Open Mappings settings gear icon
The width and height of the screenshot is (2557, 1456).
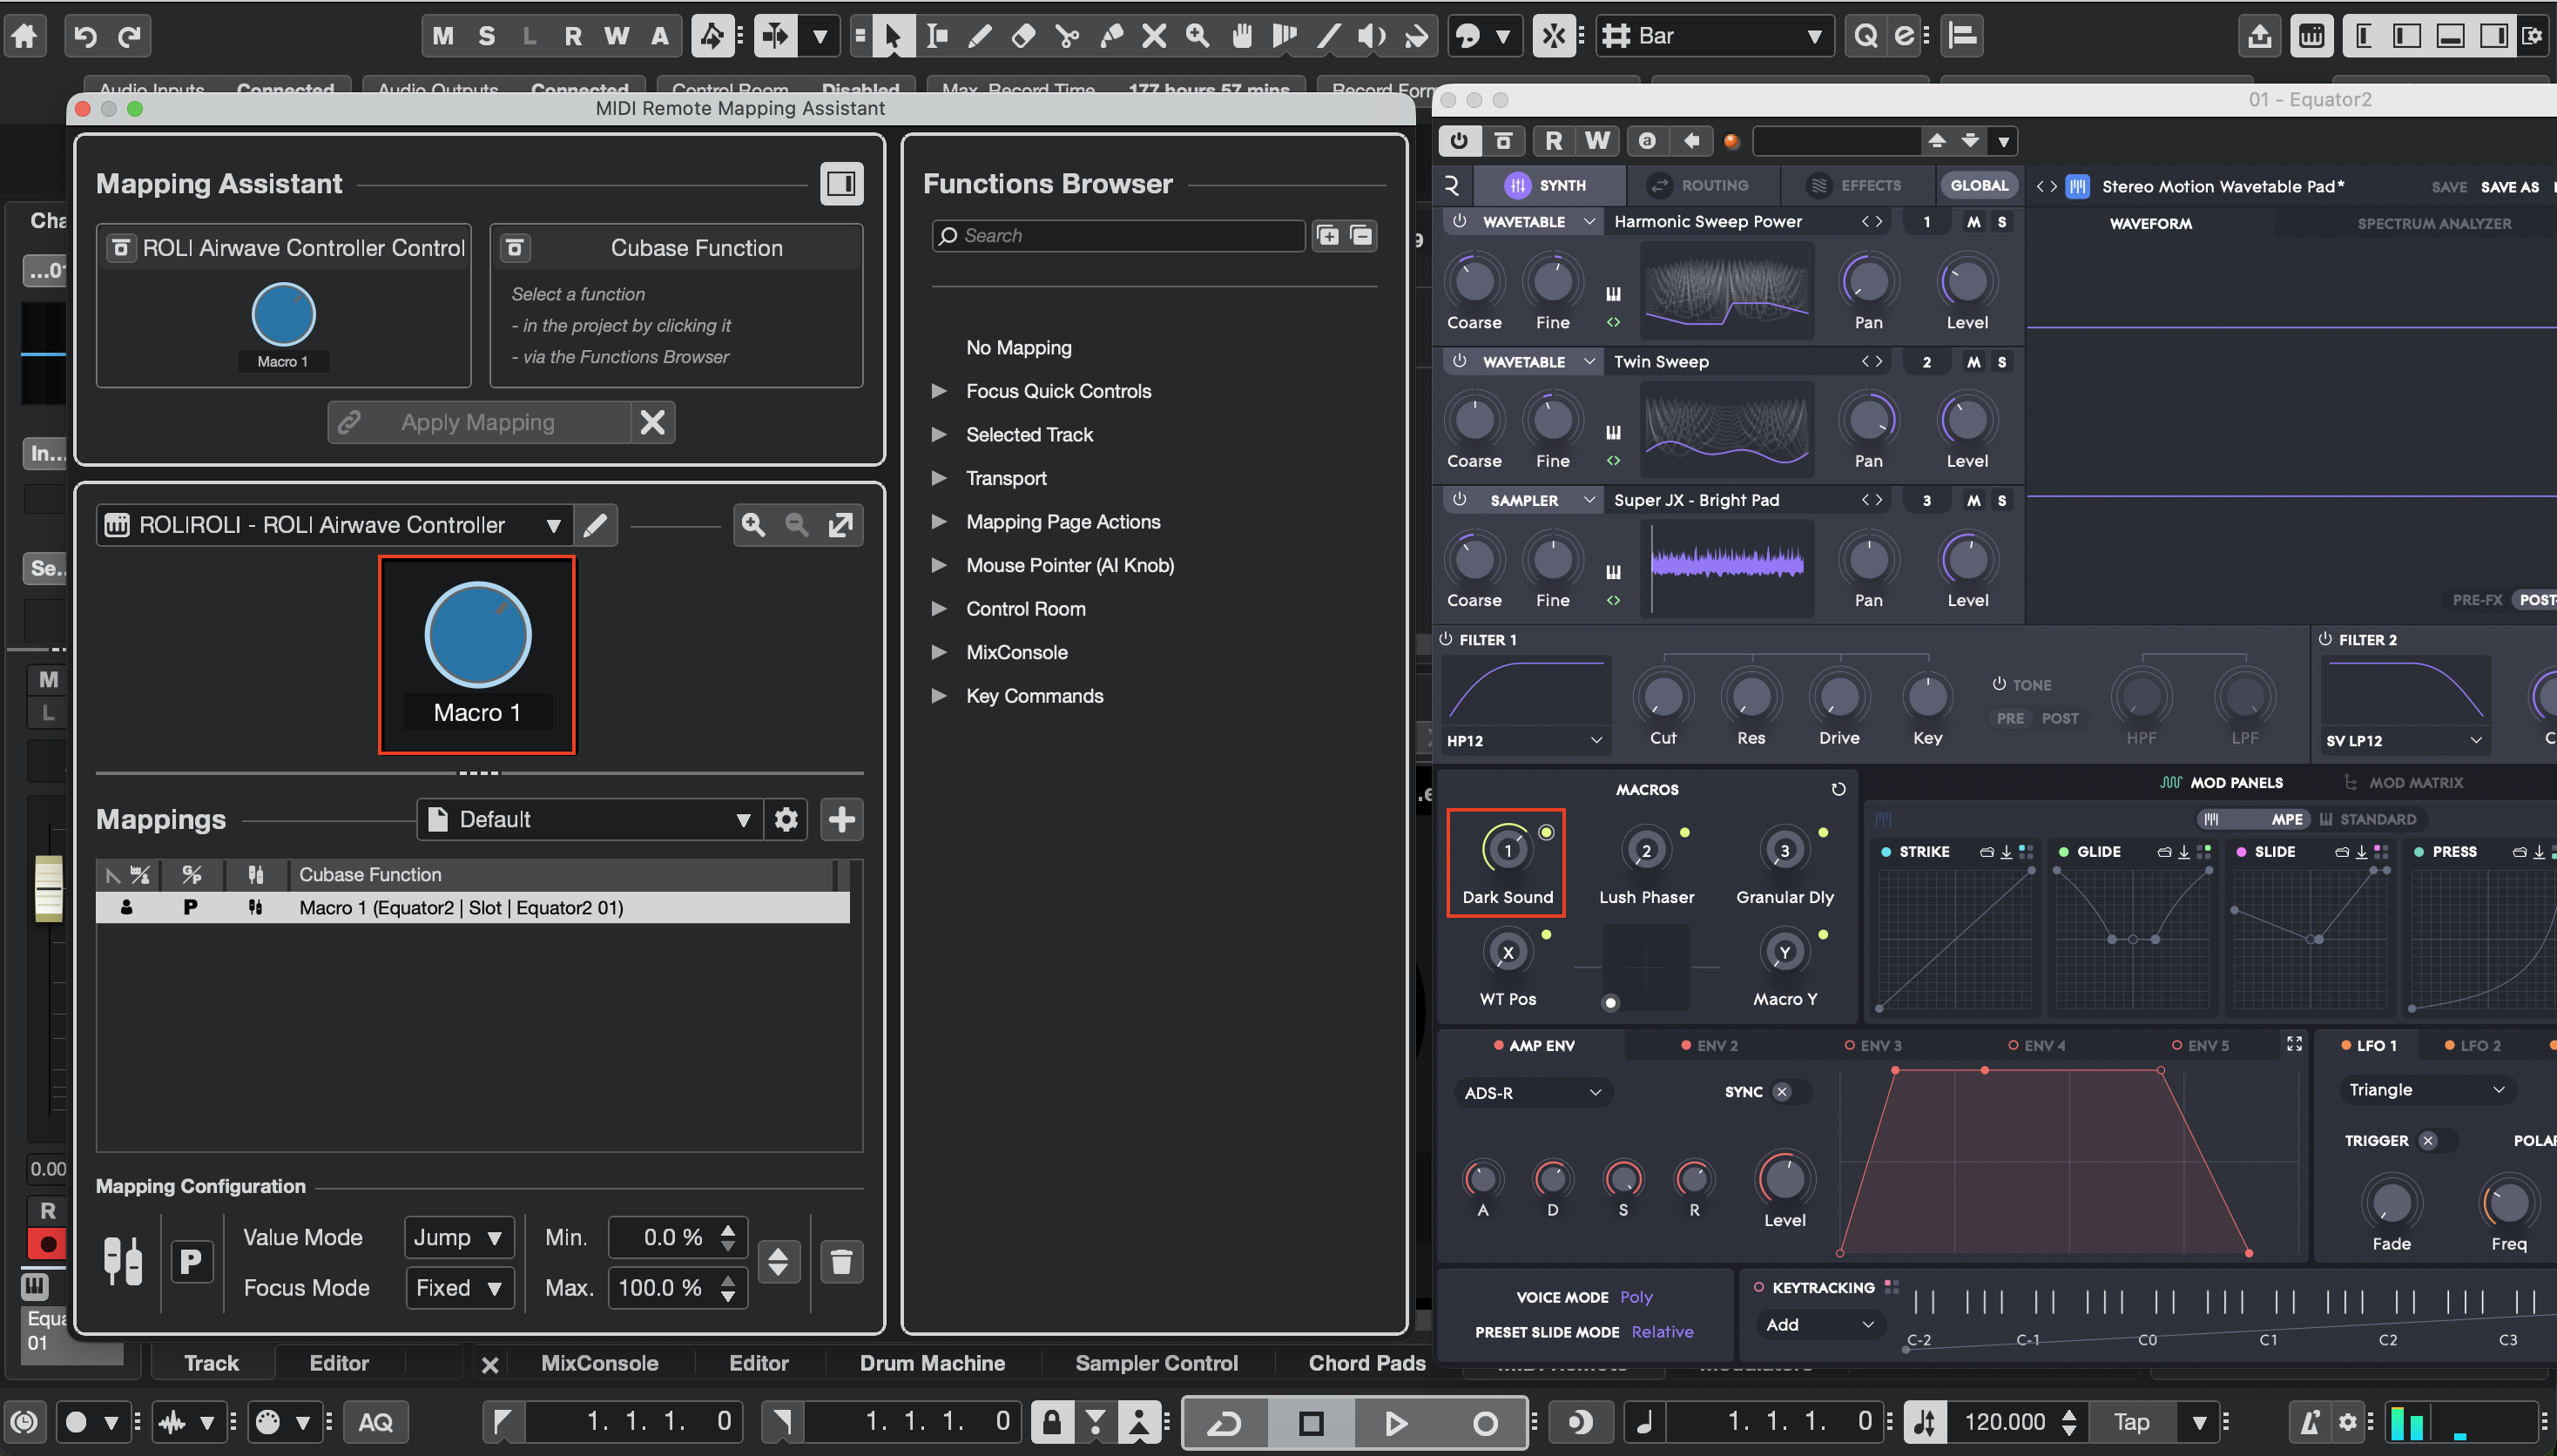click(x=786, y=819)
